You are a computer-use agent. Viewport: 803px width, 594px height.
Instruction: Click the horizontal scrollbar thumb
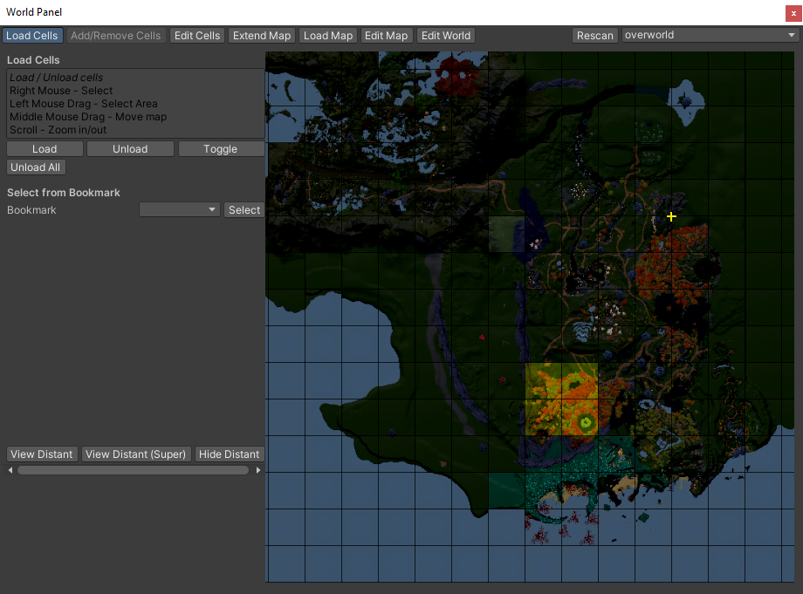click(x=133, y=470)
